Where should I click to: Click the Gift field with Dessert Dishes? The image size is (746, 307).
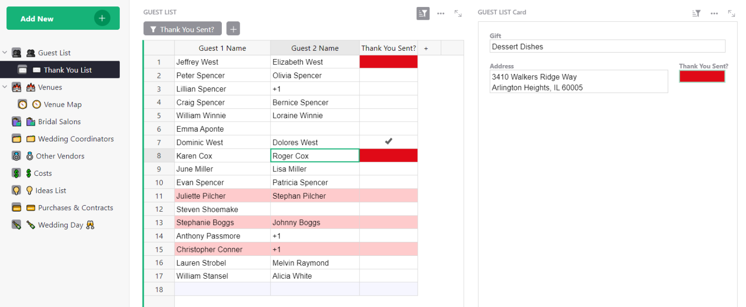coord(607,46)
